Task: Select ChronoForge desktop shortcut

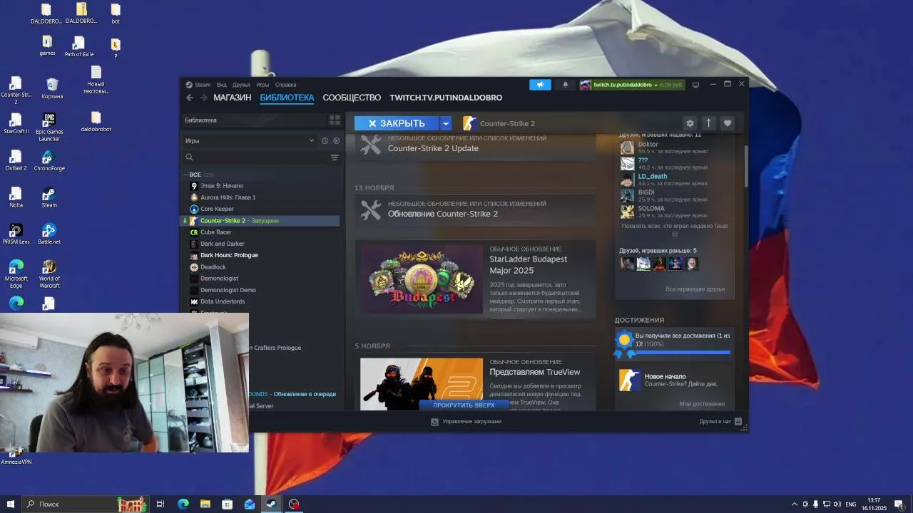Action: 49,160
